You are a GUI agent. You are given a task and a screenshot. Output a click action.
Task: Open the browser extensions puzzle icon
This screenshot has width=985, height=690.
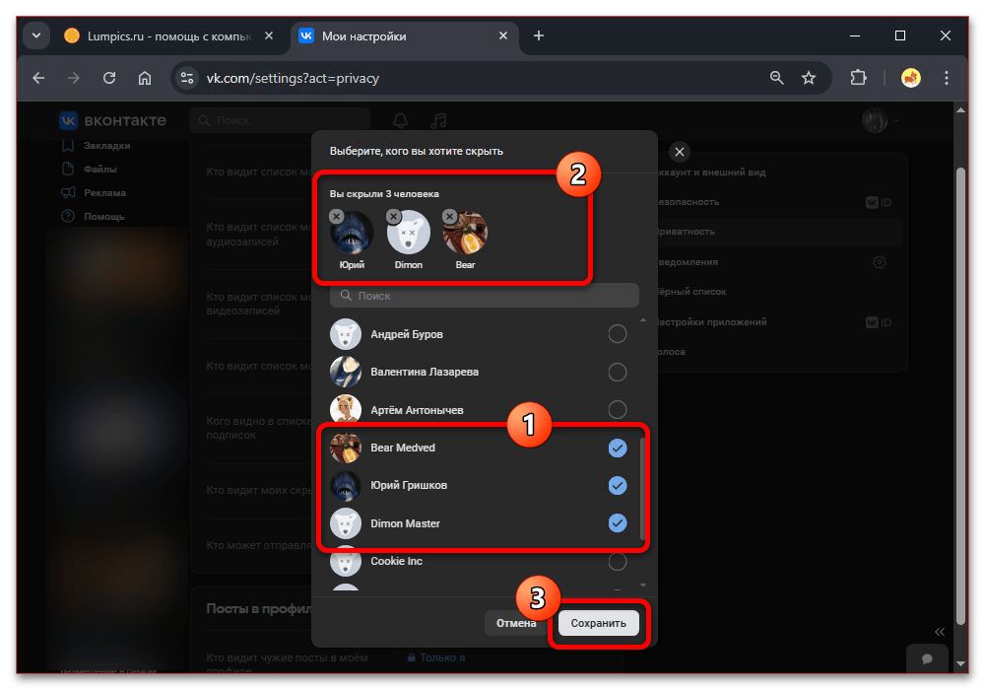pyautogui.click(x=858, y=78)
